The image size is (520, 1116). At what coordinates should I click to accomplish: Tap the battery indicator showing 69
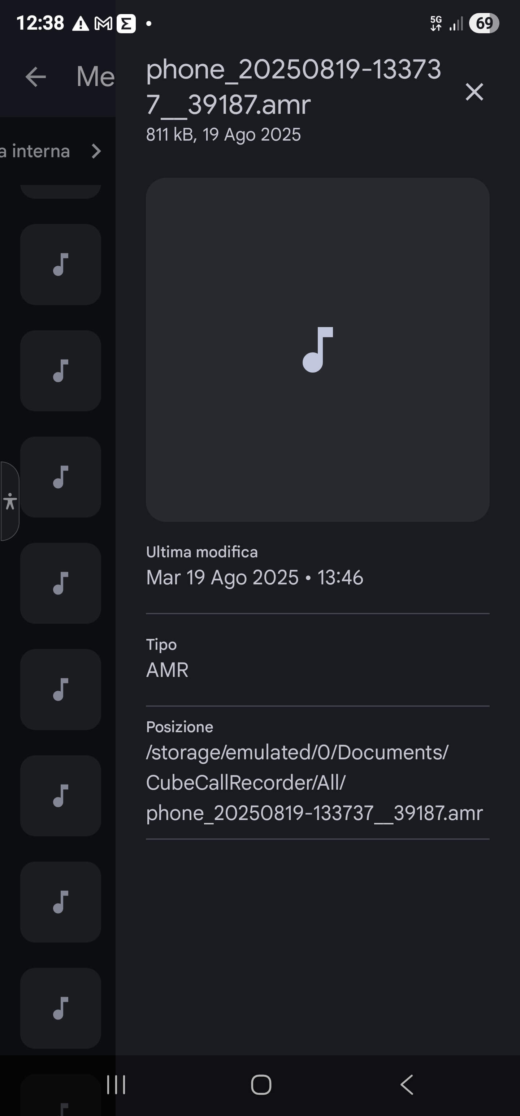[x=484, y=23]
